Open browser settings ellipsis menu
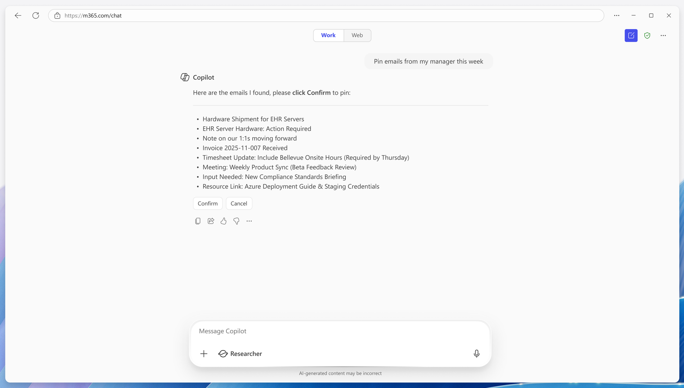The height and width of the screenshot is (388, 684). (x=617, y=15)
